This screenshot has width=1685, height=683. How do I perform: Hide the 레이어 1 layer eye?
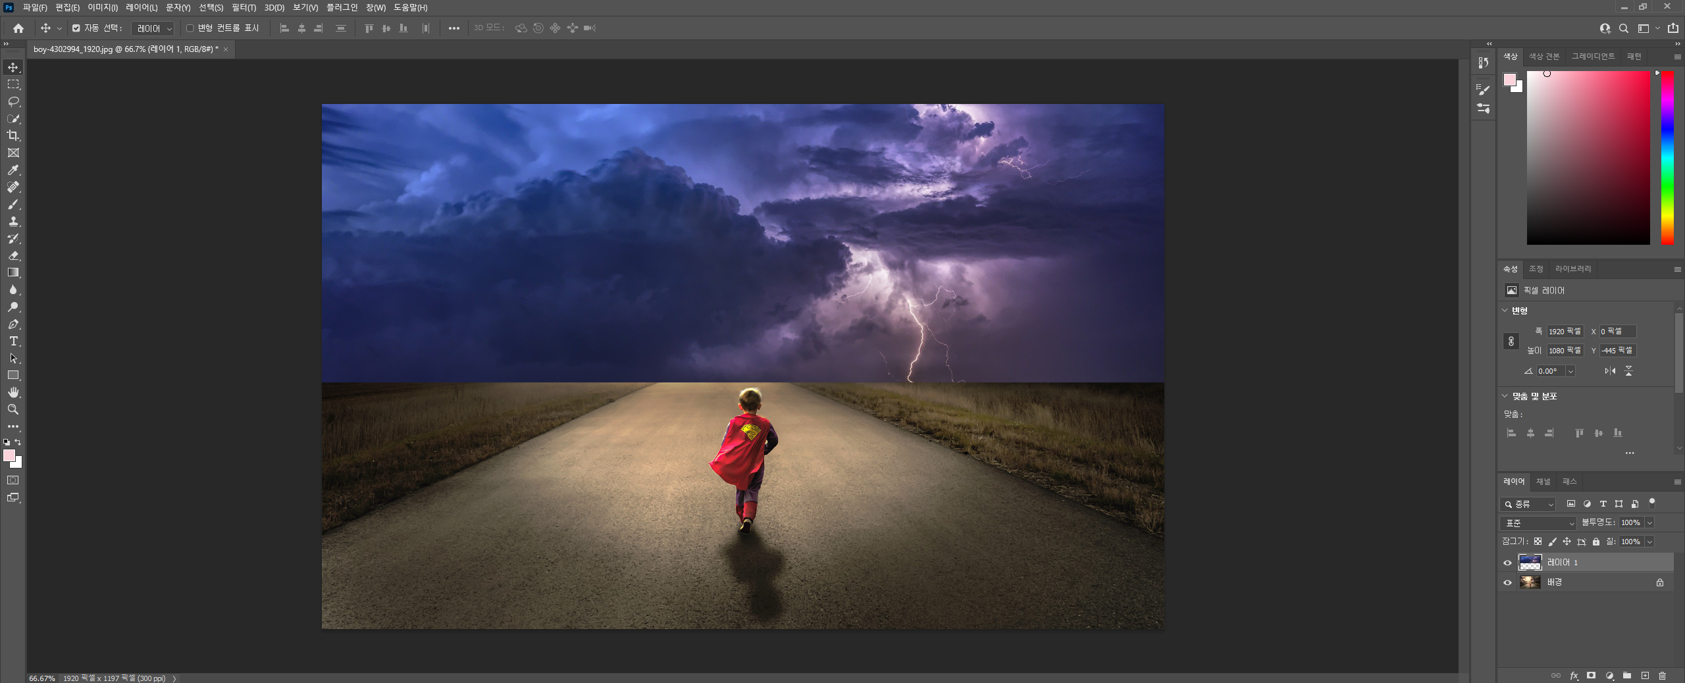click(x=1507, y=563)
